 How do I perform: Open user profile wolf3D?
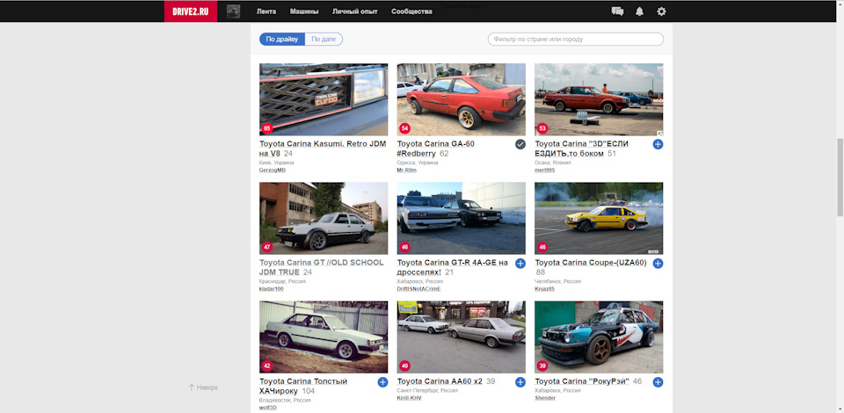[268, 408]
